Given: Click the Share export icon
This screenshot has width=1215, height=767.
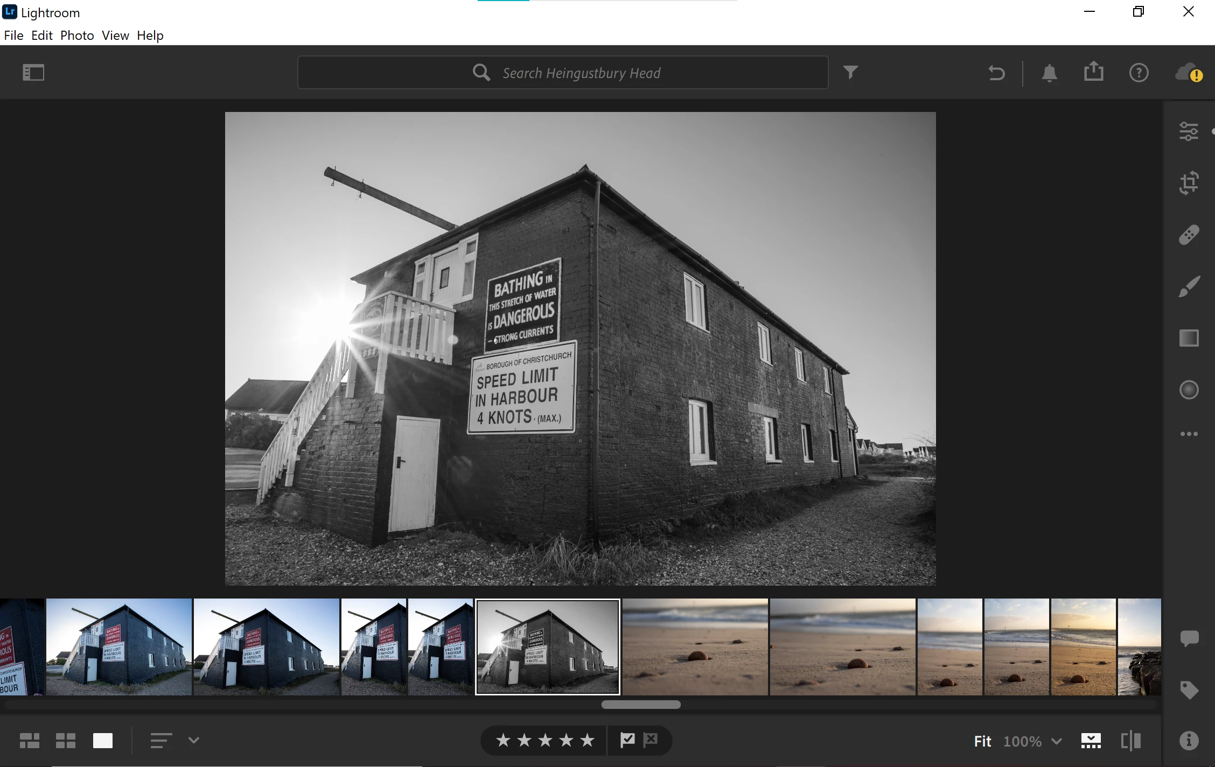Looking at the screenshot, I should [x=1093, y=72].
